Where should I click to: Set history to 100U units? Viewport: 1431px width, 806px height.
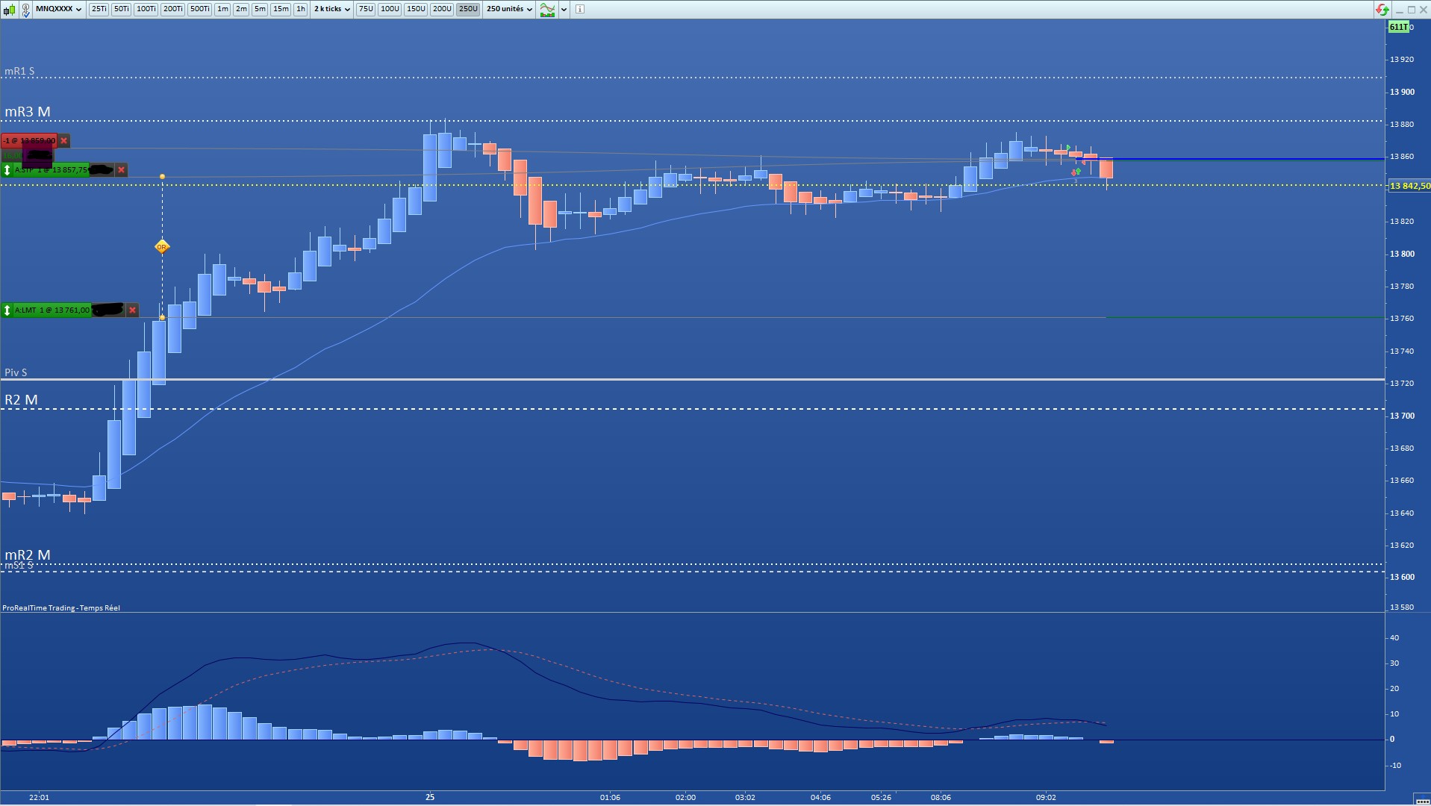(x=390, y=9)
